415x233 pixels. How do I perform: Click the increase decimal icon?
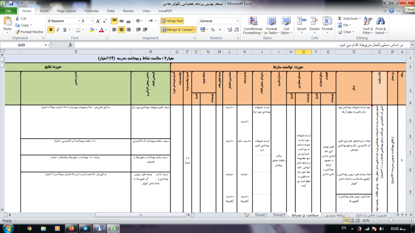(229, 30)
